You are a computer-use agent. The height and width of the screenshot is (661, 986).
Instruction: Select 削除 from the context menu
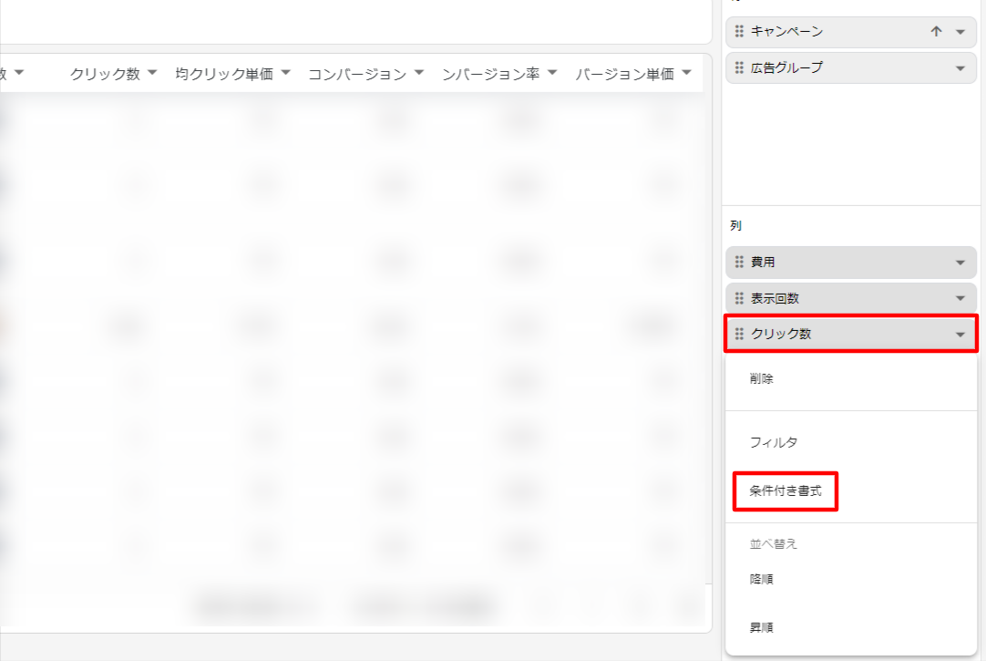(x=762, y=379)
